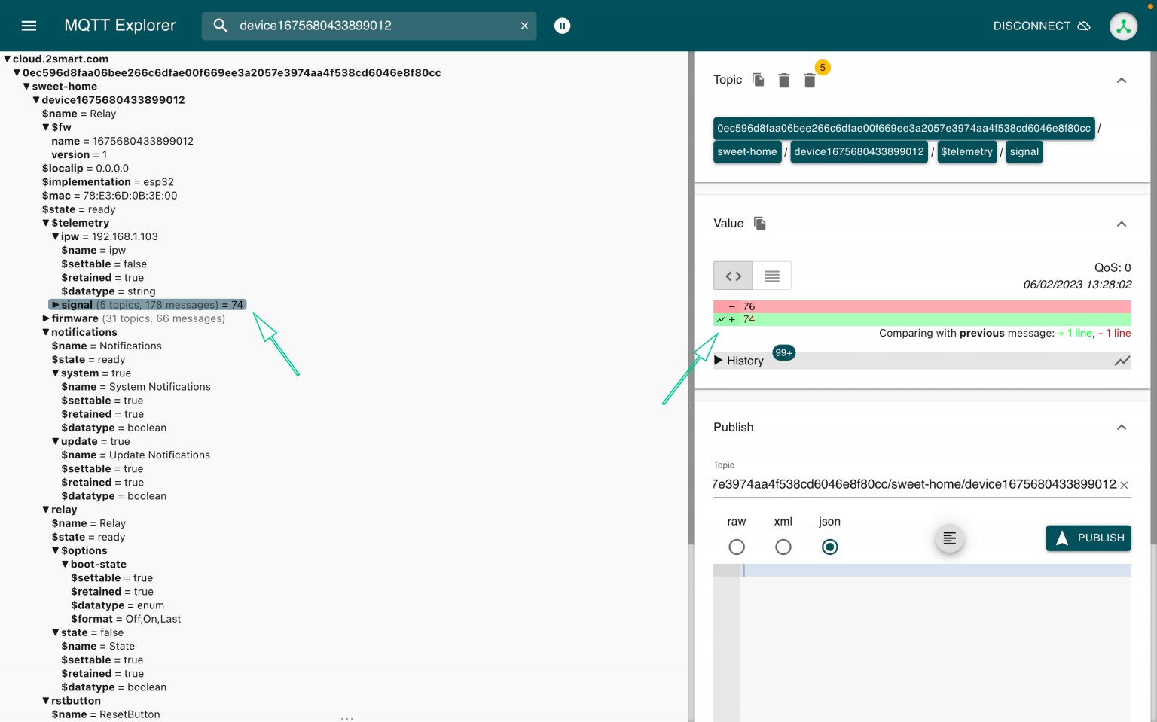The image size is (1157, 722).
Task: Pause the MQTT message stream
Action: (562, 26)
